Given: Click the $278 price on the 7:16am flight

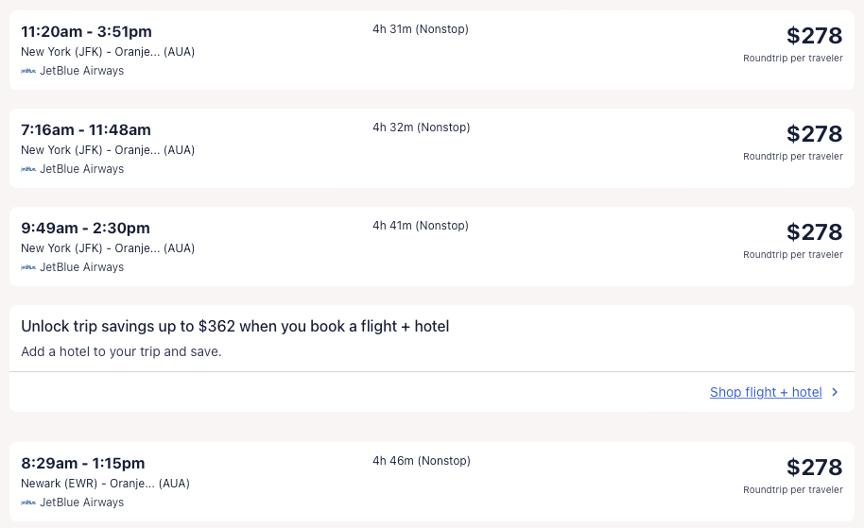Looking at the screenshot, I should (814, 134).
